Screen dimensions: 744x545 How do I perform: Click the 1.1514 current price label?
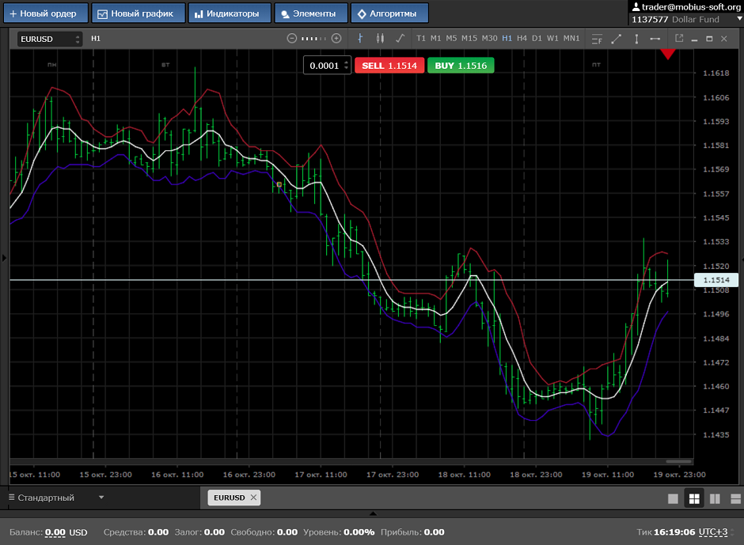[x=716, y=280]
